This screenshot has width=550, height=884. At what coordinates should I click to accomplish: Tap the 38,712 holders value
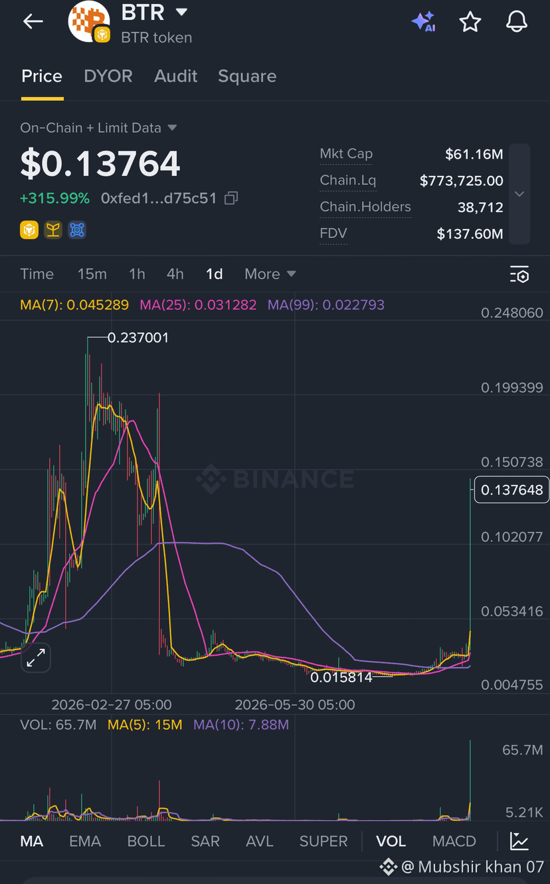pos(480,207)
